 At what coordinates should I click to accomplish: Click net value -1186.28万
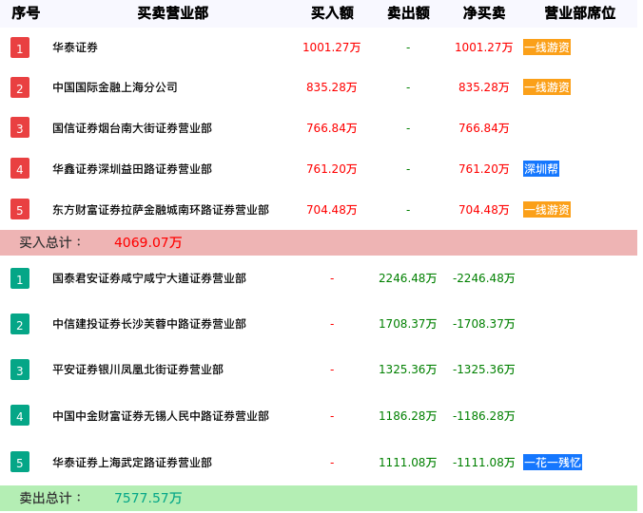483,416
